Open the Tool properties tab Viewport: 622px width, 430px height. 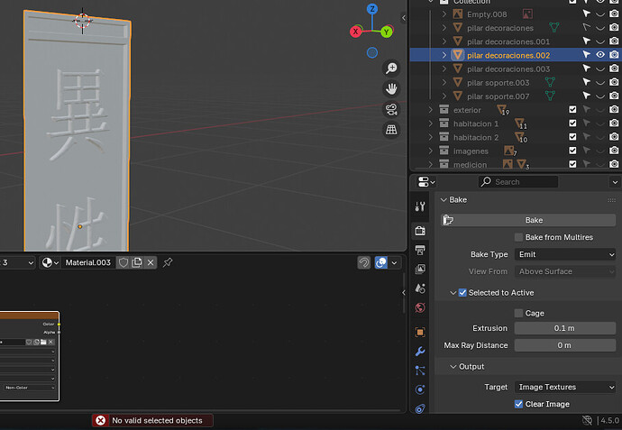(420, 206)
